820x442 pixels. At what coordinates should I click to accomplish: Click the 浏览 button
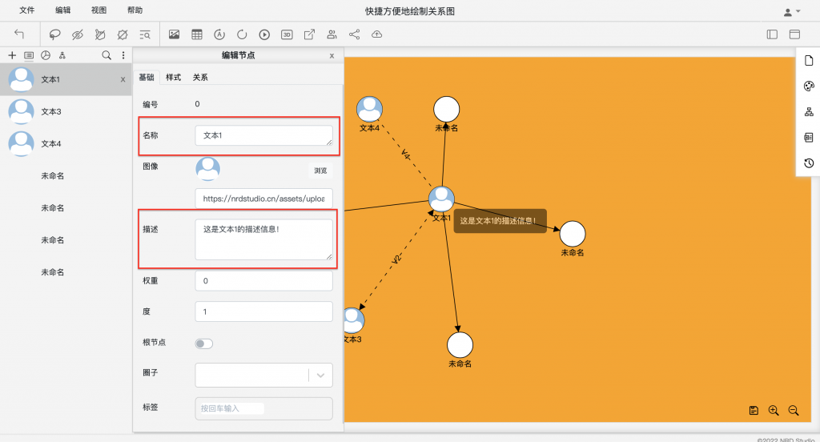pos(320,171)
